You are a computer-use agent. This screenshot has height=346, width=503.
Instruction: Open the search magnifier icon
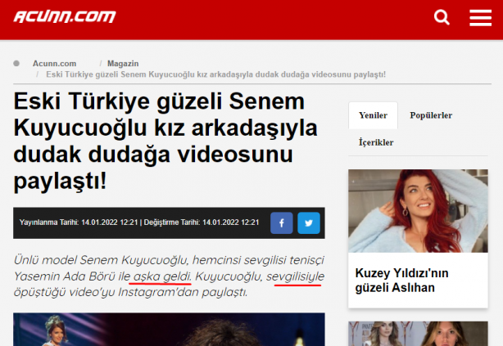point(442,17)
